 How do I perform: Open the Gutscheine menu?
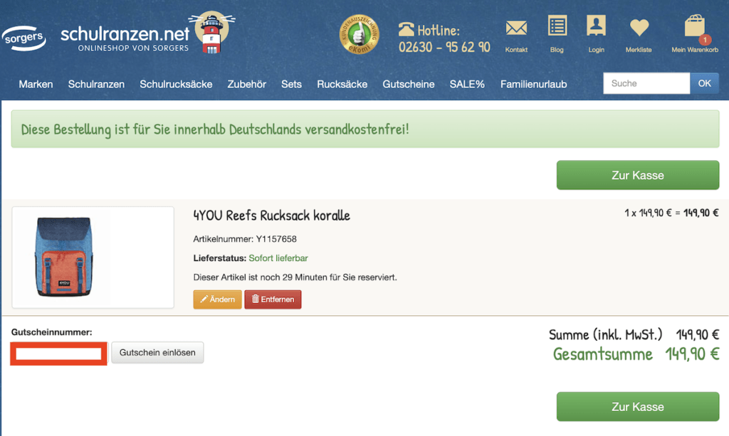click(x=408, y=84)
